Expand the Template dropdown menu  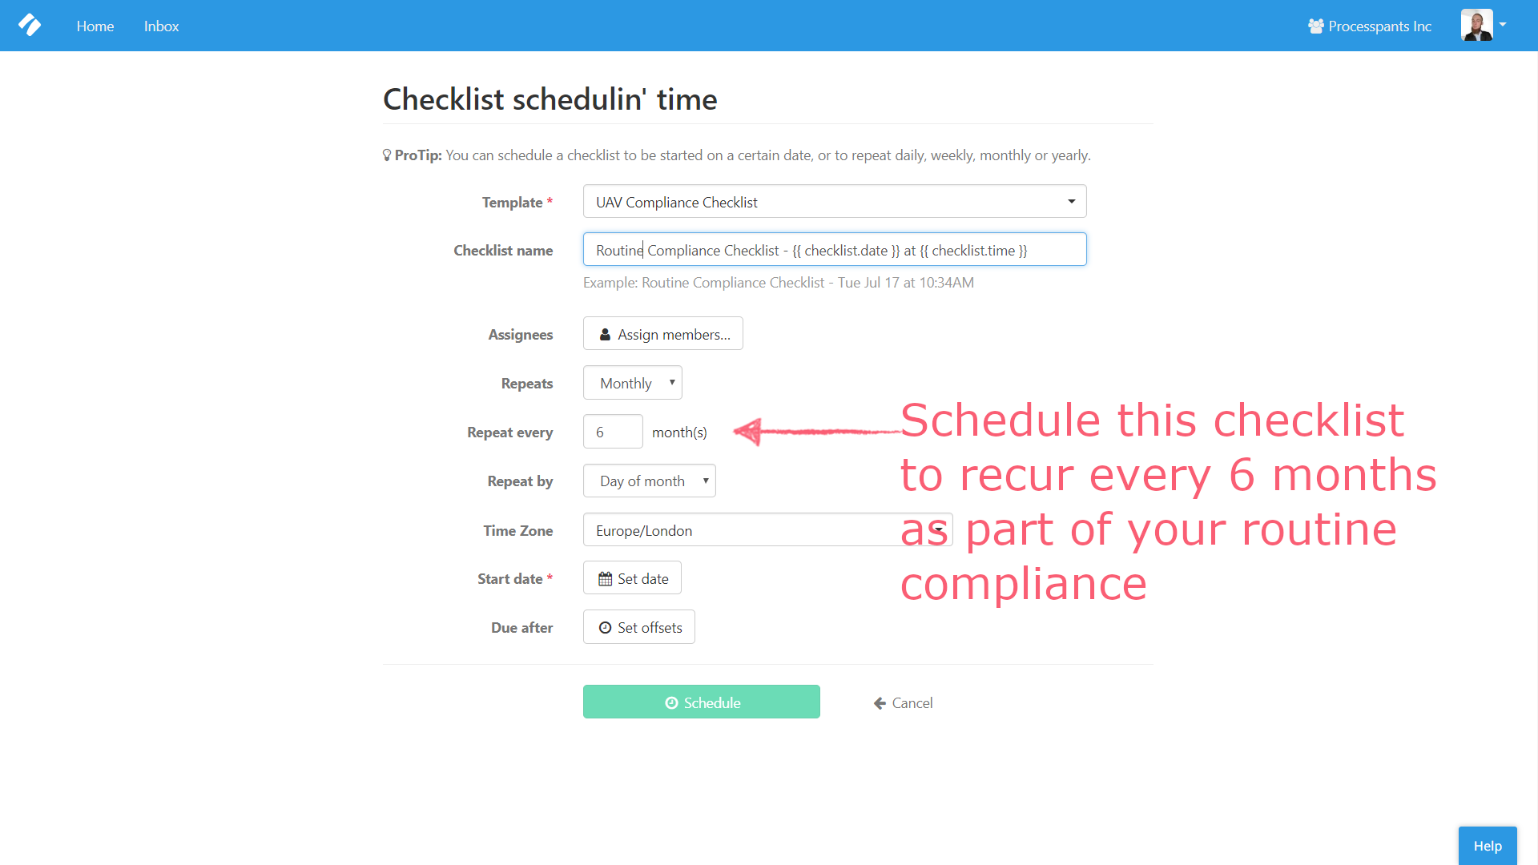coord(1070,202)
